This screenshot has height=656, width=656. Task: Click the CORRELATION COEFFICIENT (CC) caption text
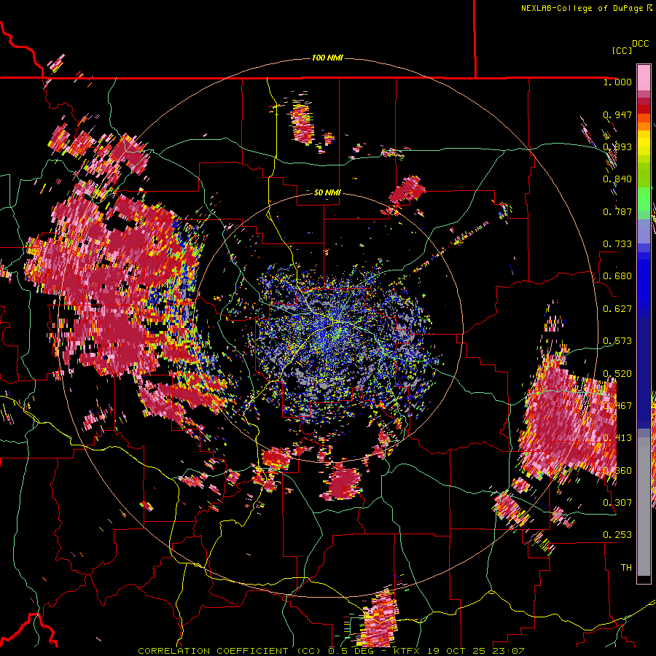pos(230,651)
